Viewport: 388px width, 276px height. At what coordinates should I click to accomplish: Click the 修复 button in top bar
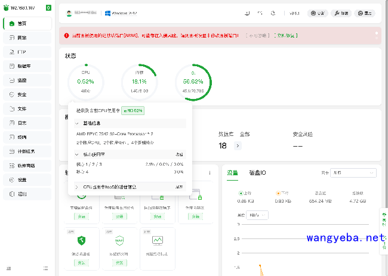point(340,13)
